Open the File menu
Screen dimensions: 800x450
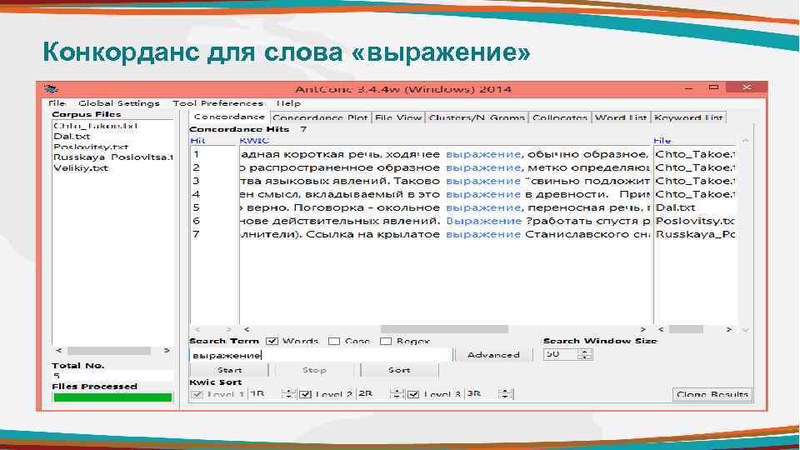point(57,103)
